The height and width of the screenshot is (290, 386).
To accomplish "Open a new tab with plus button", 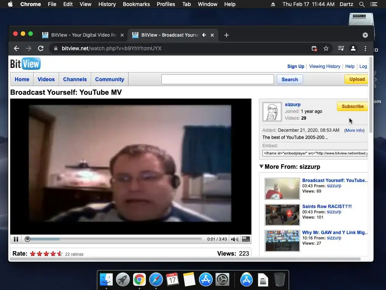I will (227, 35).
